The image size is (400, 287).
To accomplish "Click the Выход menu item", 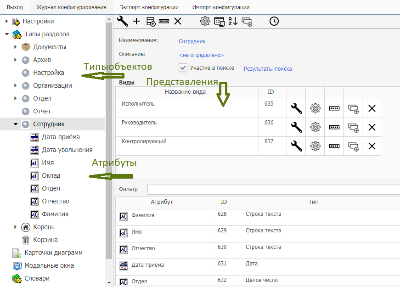I will tap(15, 7).
